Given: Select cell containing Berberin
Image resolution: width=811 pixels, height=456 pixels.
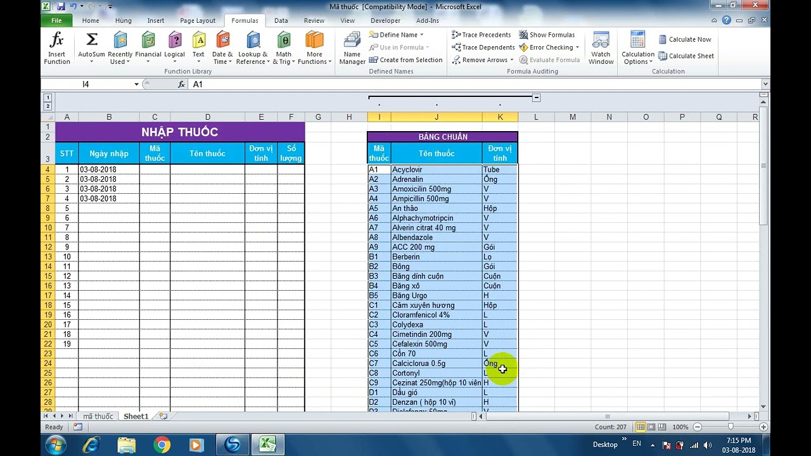Looking at the screenshot, I should 437,256.
